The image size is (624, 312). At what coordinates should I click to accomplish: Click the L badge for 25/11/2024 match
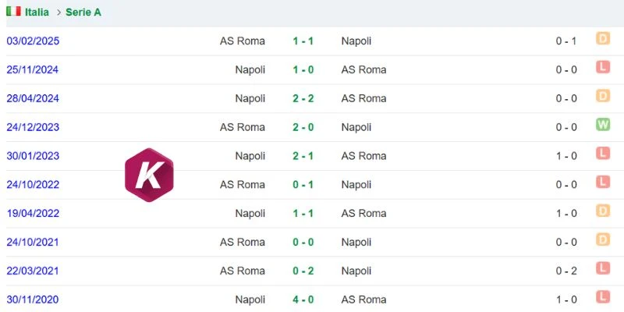pyautogui.click(x=603, y=67)
